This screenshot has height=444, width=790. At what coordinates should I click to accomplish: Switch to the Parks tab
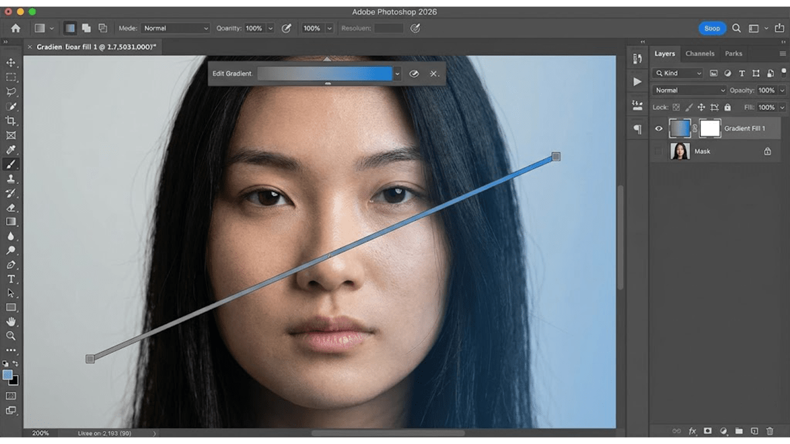[x=733, y=53]
